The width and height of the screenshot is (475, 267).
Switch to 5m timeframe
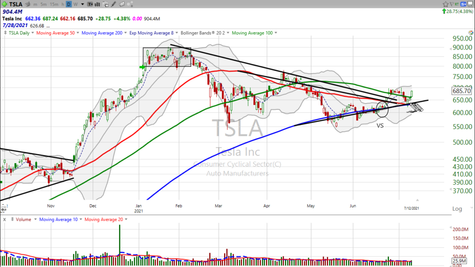tap(44, 4)
